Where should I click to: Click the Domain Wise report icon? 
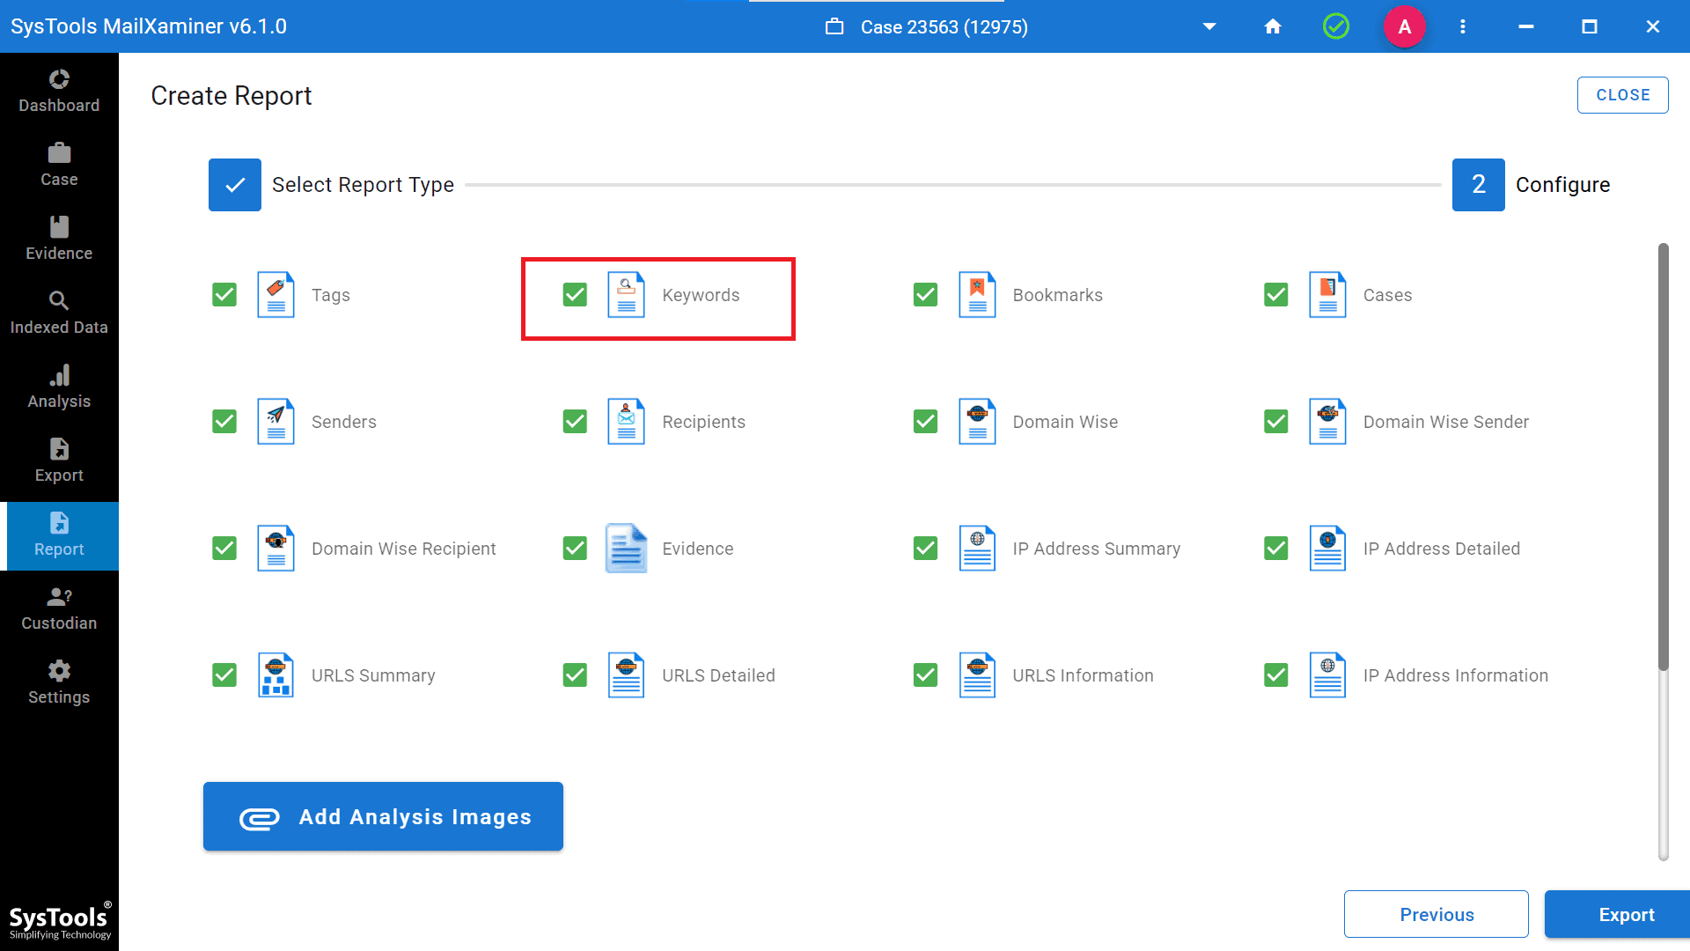coord(977,421)
